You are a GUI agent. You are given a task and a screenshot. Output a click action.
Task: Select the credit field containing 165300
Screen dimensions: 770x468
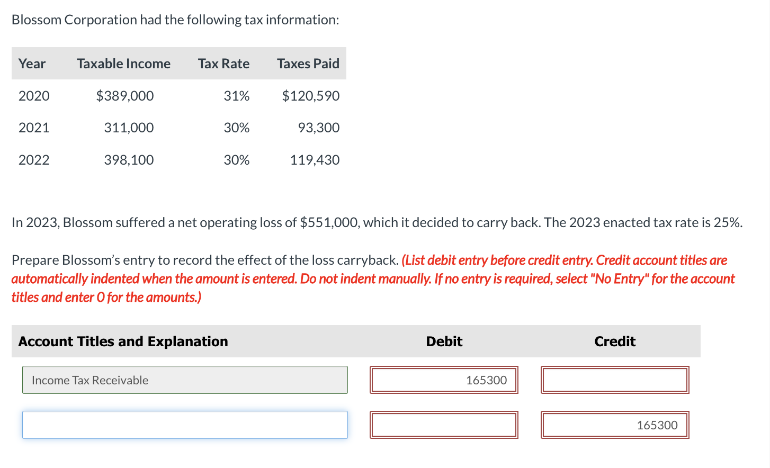click(614, 425)
